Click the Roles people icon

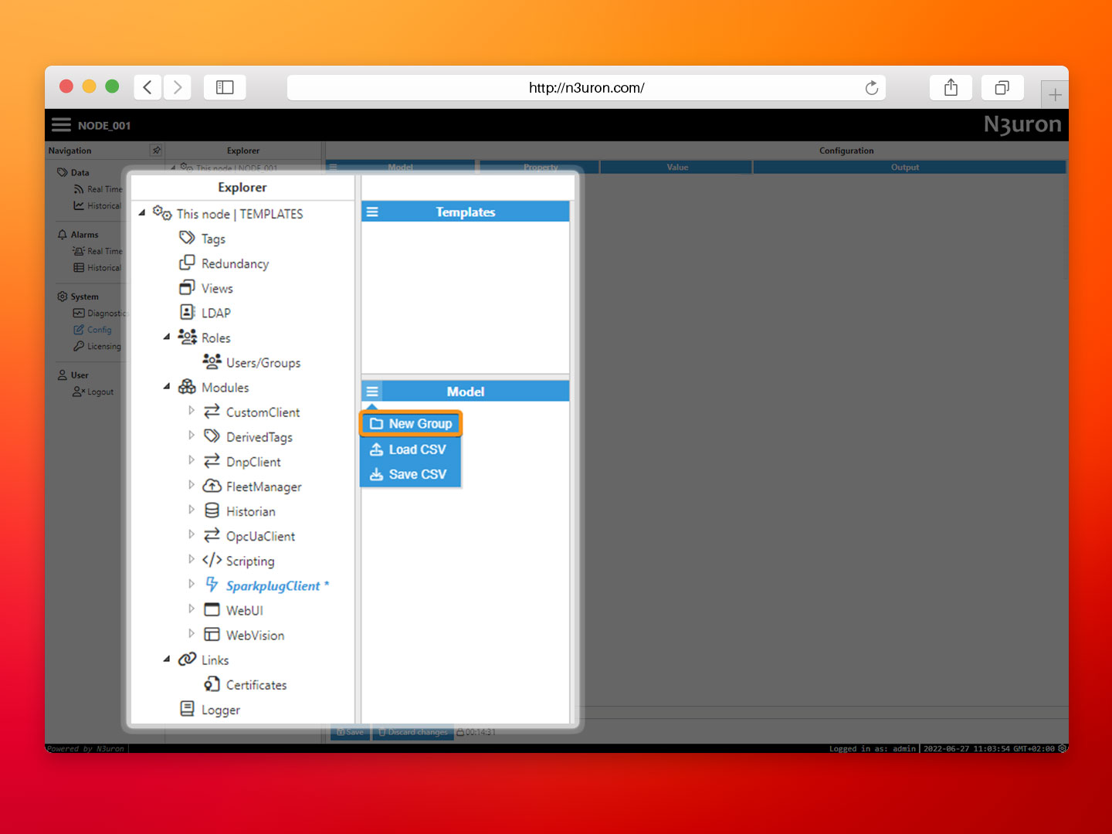click(x=187, y=337)
